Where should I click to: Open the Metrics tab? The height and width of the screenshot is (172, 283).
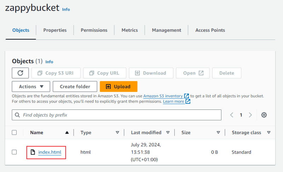pos(129,30)
